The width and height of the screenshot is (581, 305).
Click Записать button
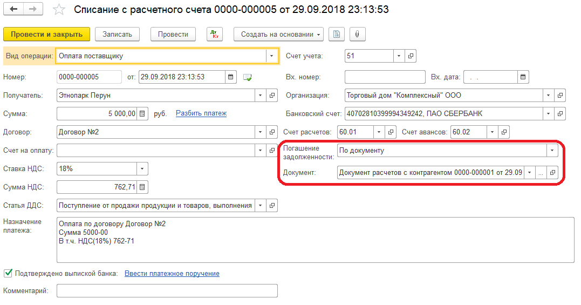118,34
